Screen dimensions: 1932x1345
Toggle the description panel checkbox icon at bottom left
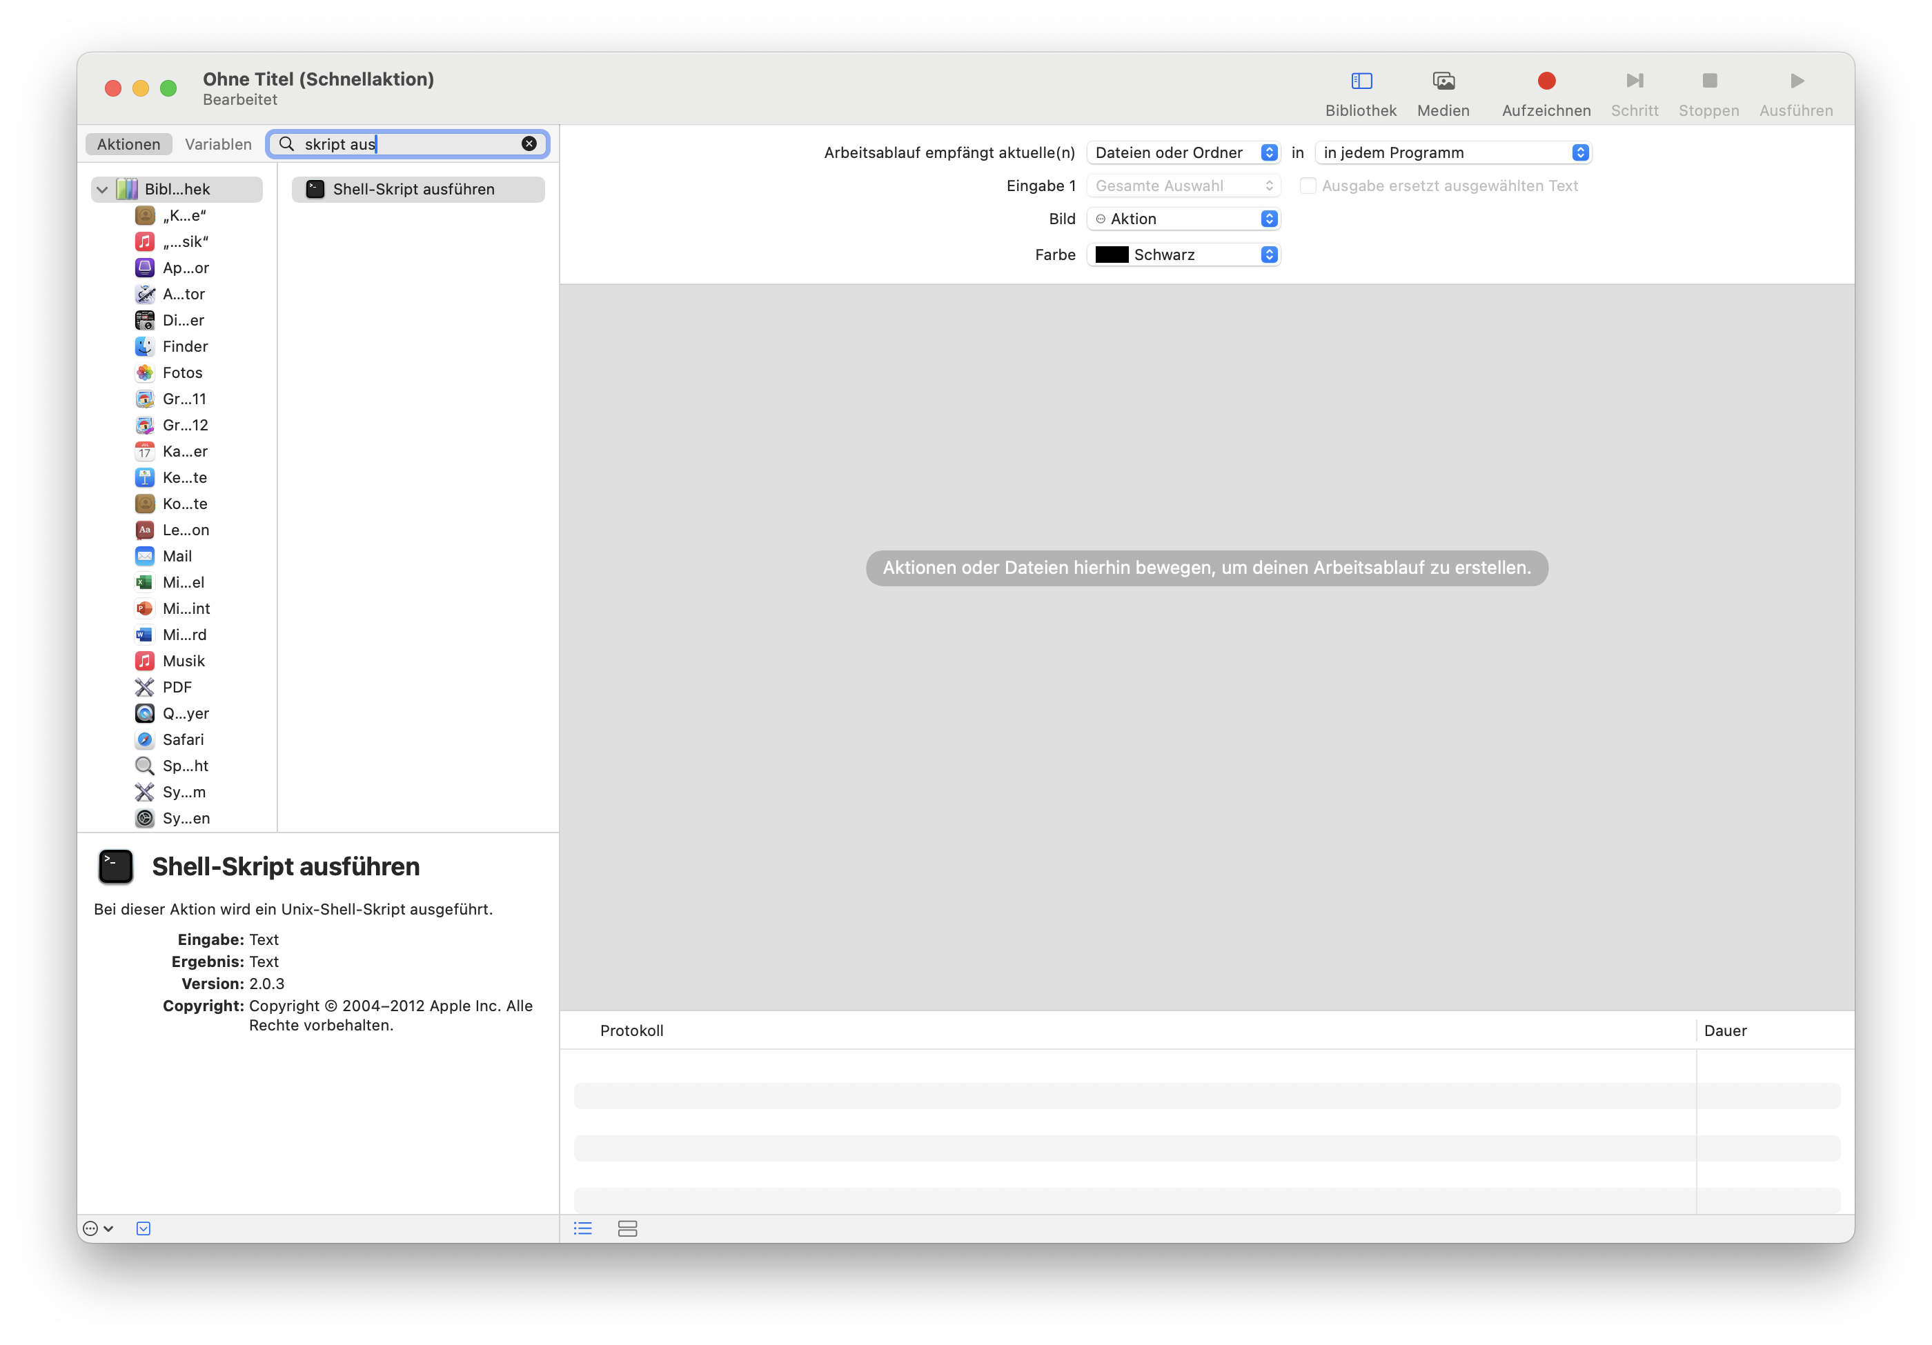(144, 1229)
